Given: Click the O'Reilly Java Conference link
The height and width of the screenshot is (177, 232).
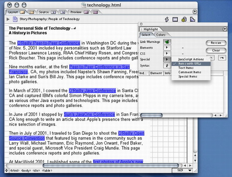Looking at the screenshot, I should click(92, 90).
